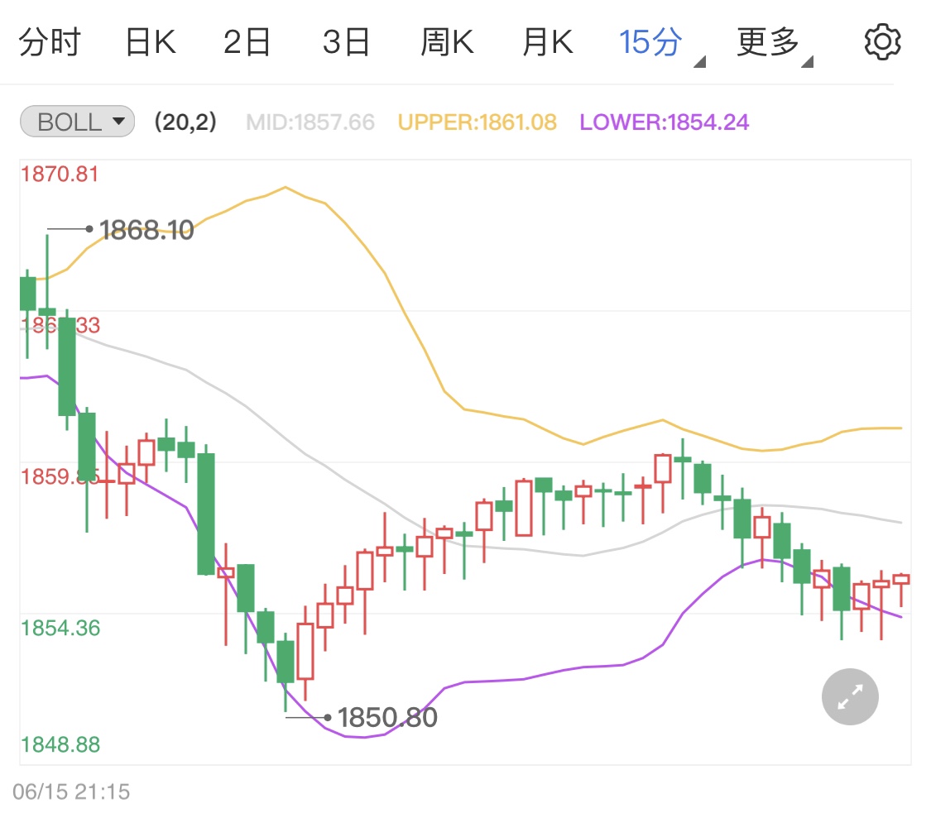Image resolution: width=931 pixels, height=813 pixels.
Task: Select the 2日 chart tab
Action: point(247,42)
